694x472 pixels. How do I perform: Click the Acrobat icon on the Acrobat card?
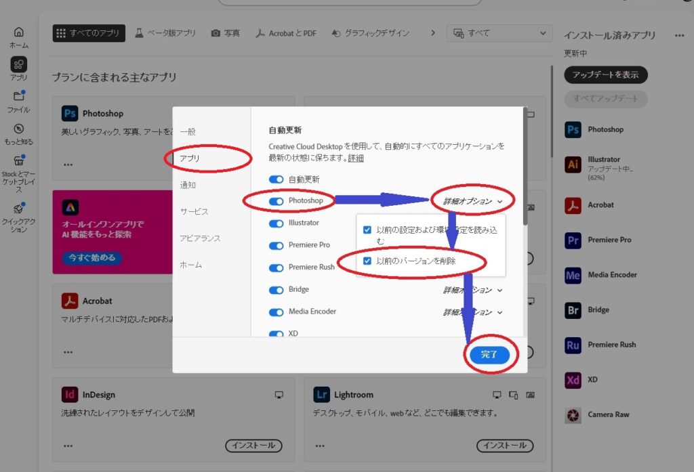coord(70,301)
